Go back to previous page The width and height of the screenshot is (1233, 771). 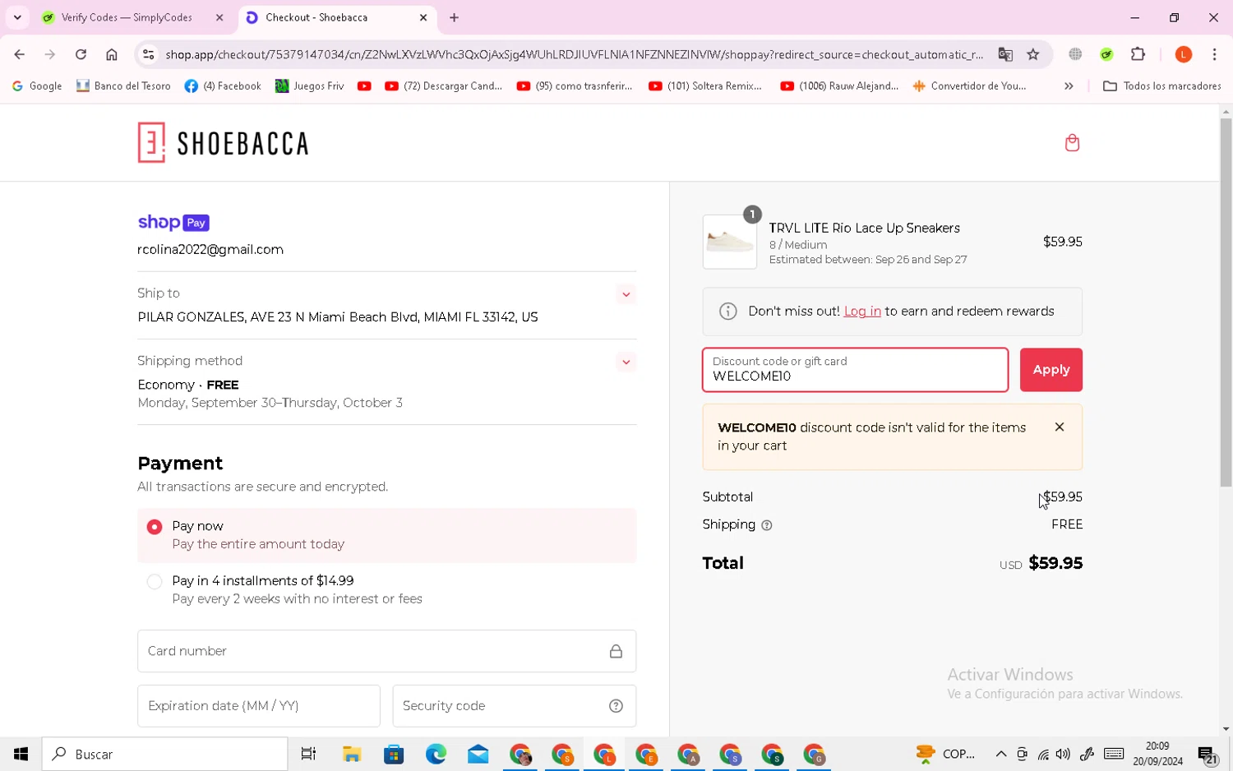19,54
